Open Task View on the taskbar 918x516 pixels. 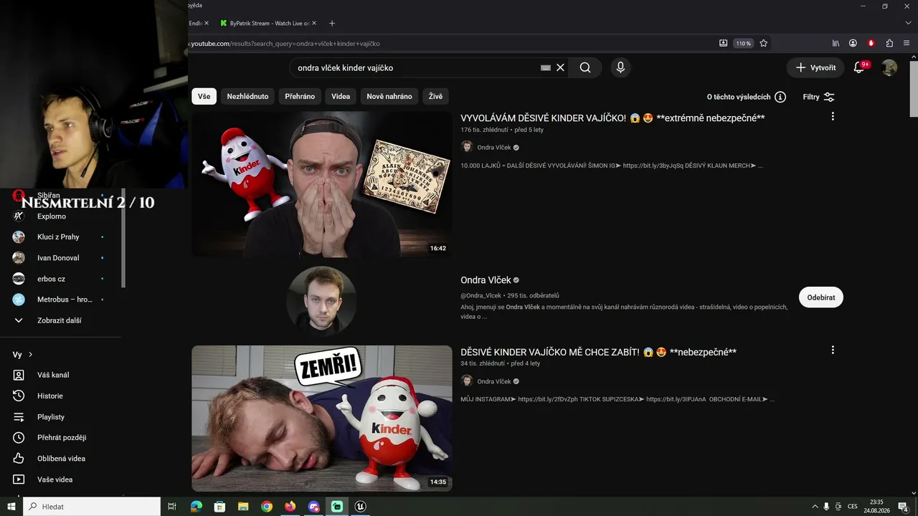pyautogui.click(x=172, y=507)
